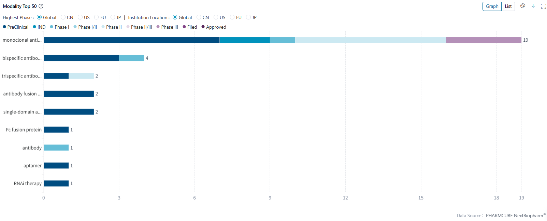Screen dimensions: 547x221
Task: Click the 'trispecific antibo...' axis label
Action: tap(22, 76)
